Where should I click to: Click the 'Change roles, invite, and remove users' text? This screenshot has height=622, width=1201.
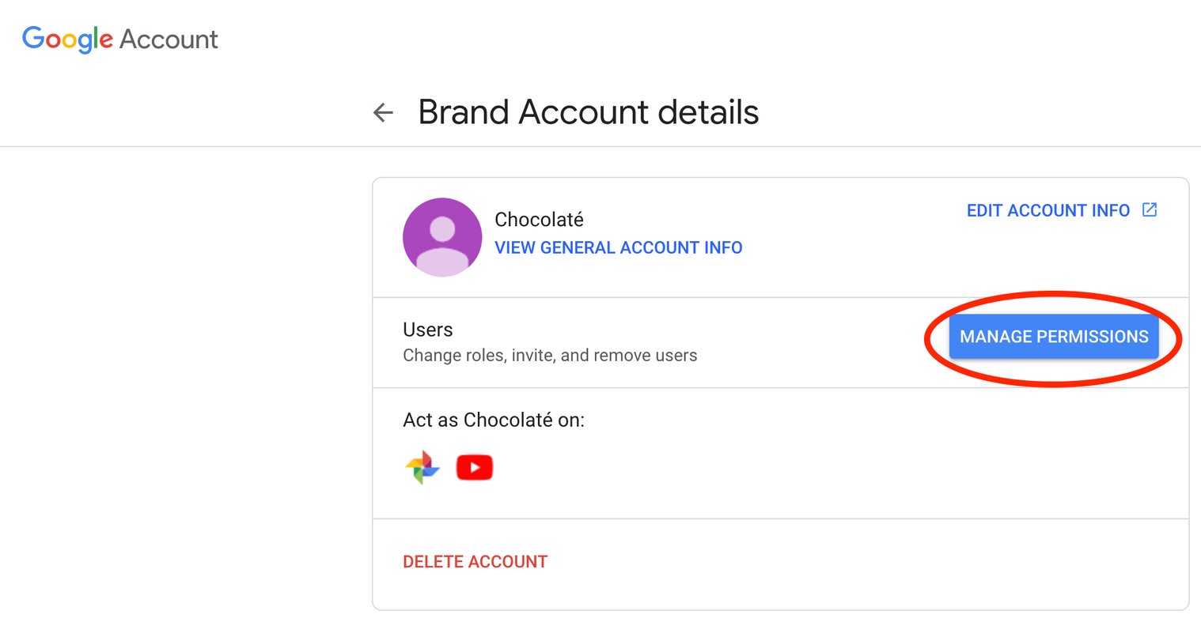[550, 356]
